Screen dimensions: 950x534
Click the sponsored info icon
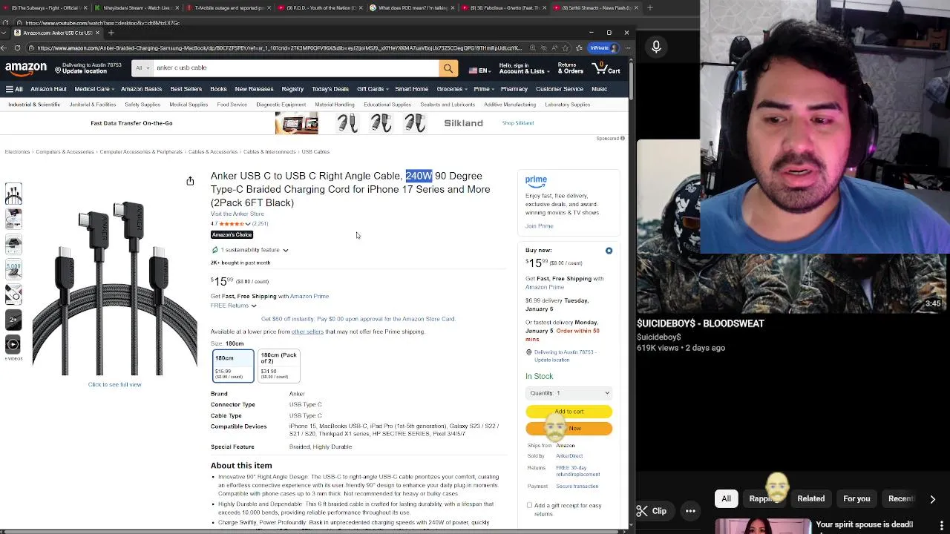click(x=622, y=139)
